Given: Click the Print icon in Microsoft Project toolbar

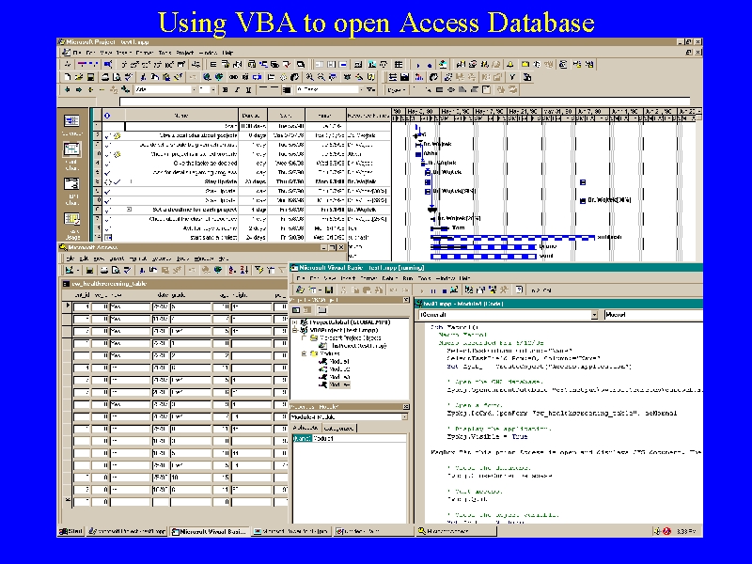Looking at the screenshot, I should click(105, 77).
